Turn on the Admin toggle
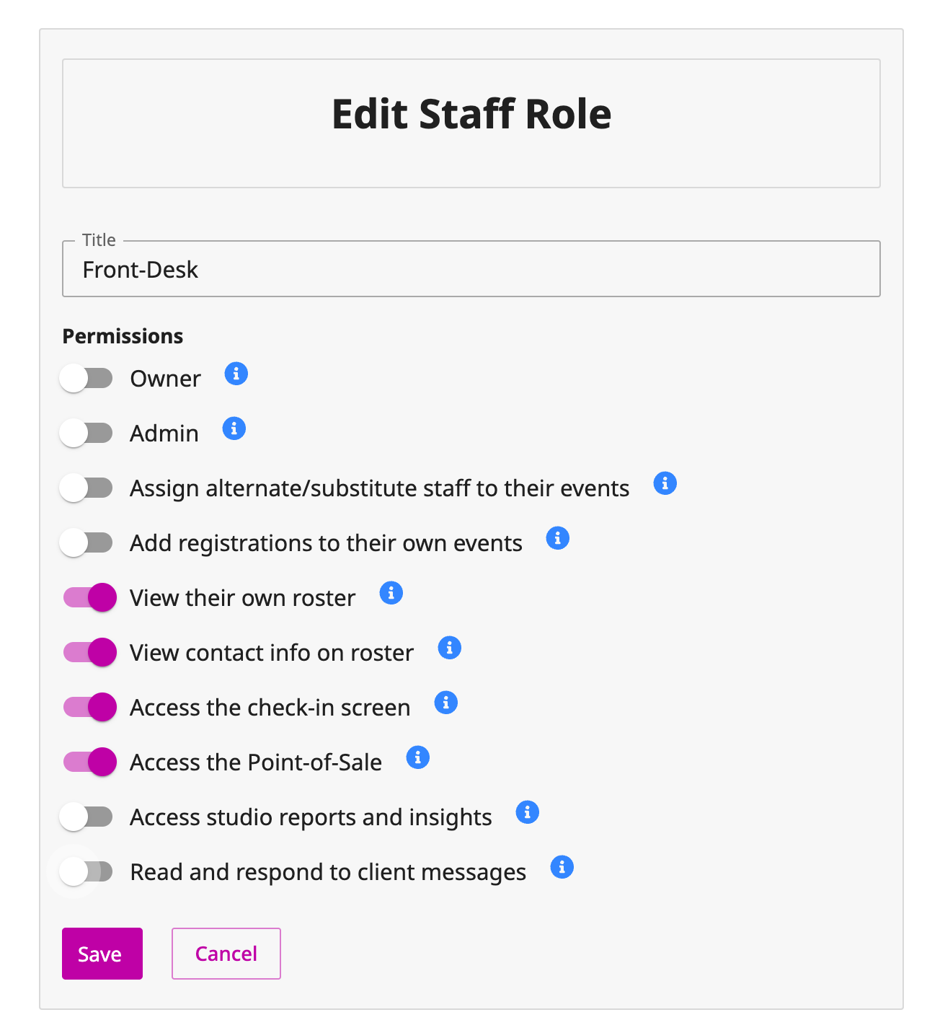 [87, 433]
